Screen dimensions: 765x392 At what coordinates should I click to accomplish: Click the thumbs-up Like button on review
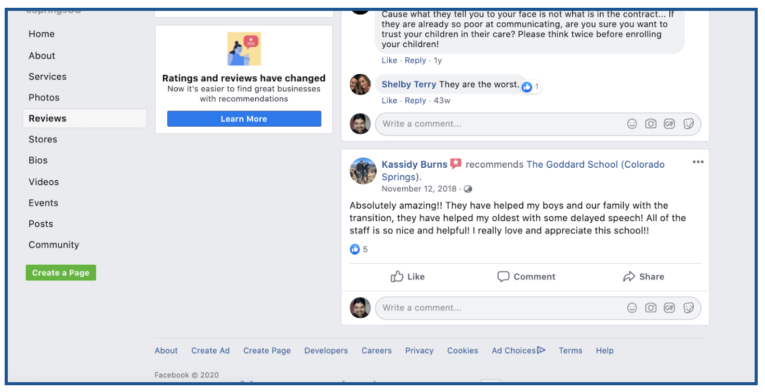point(407,277)
